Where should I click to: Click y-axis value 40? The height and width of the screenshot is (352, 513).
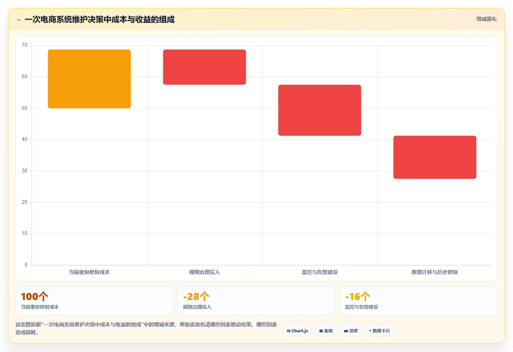[x=24, y=139]
